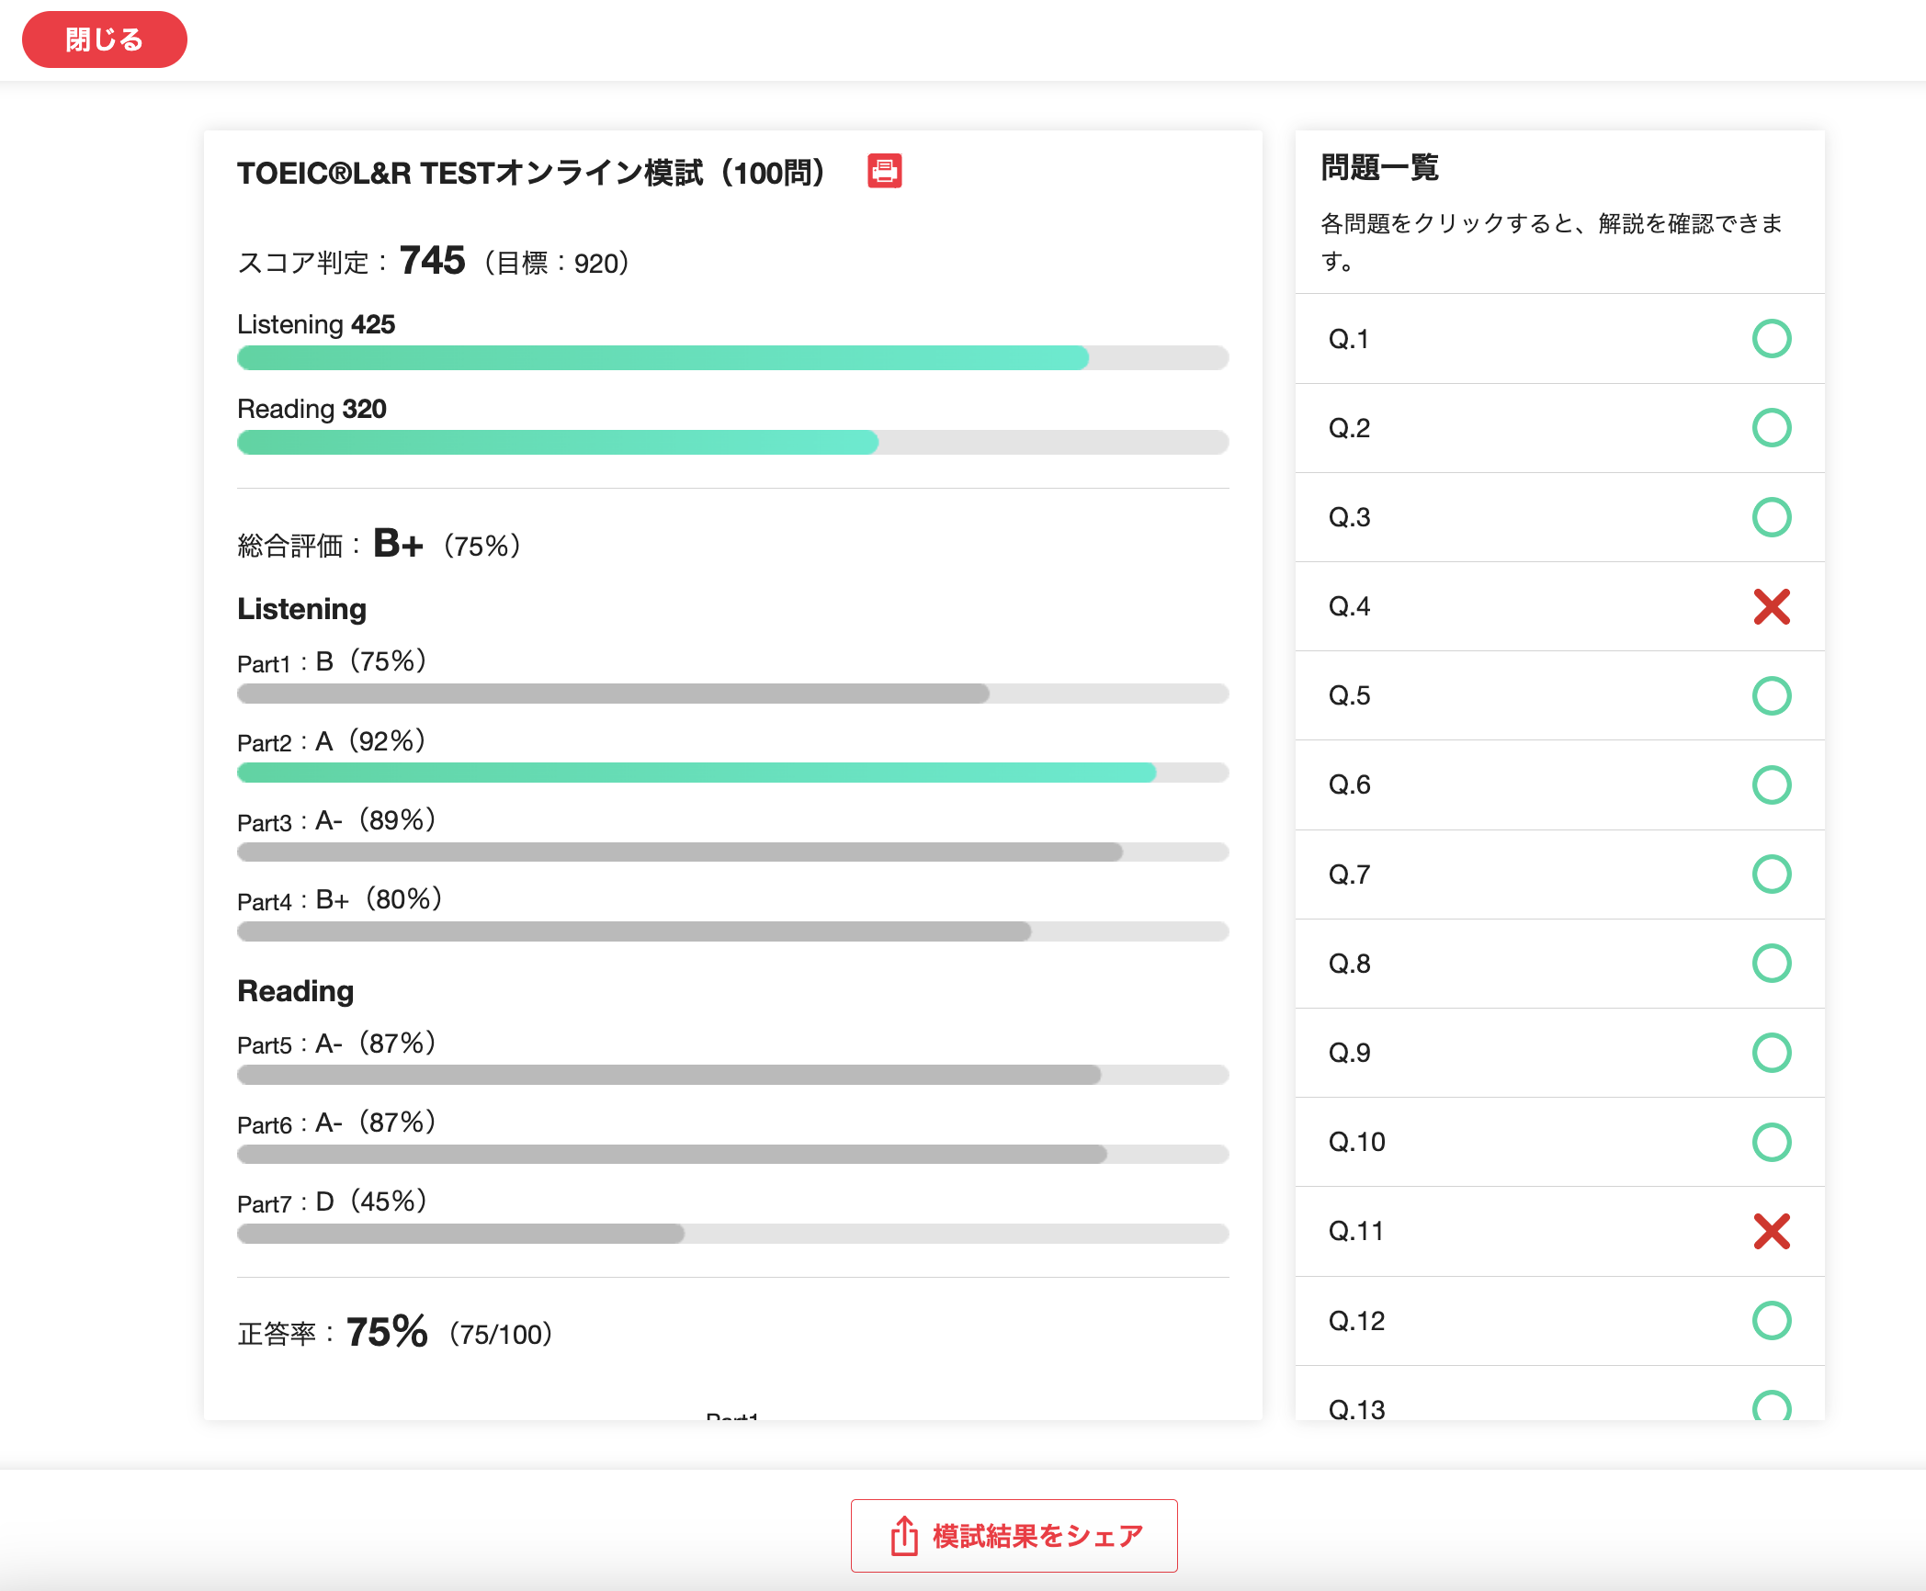The height and width of the screenshot is (1591, 1926).
Task: Select the Q.10 question entry
Action: click(x=1560, y=1142)
